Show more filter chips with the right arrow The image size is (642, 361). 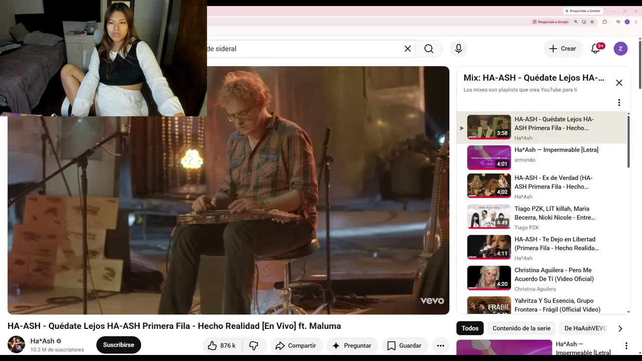[620, 328]
